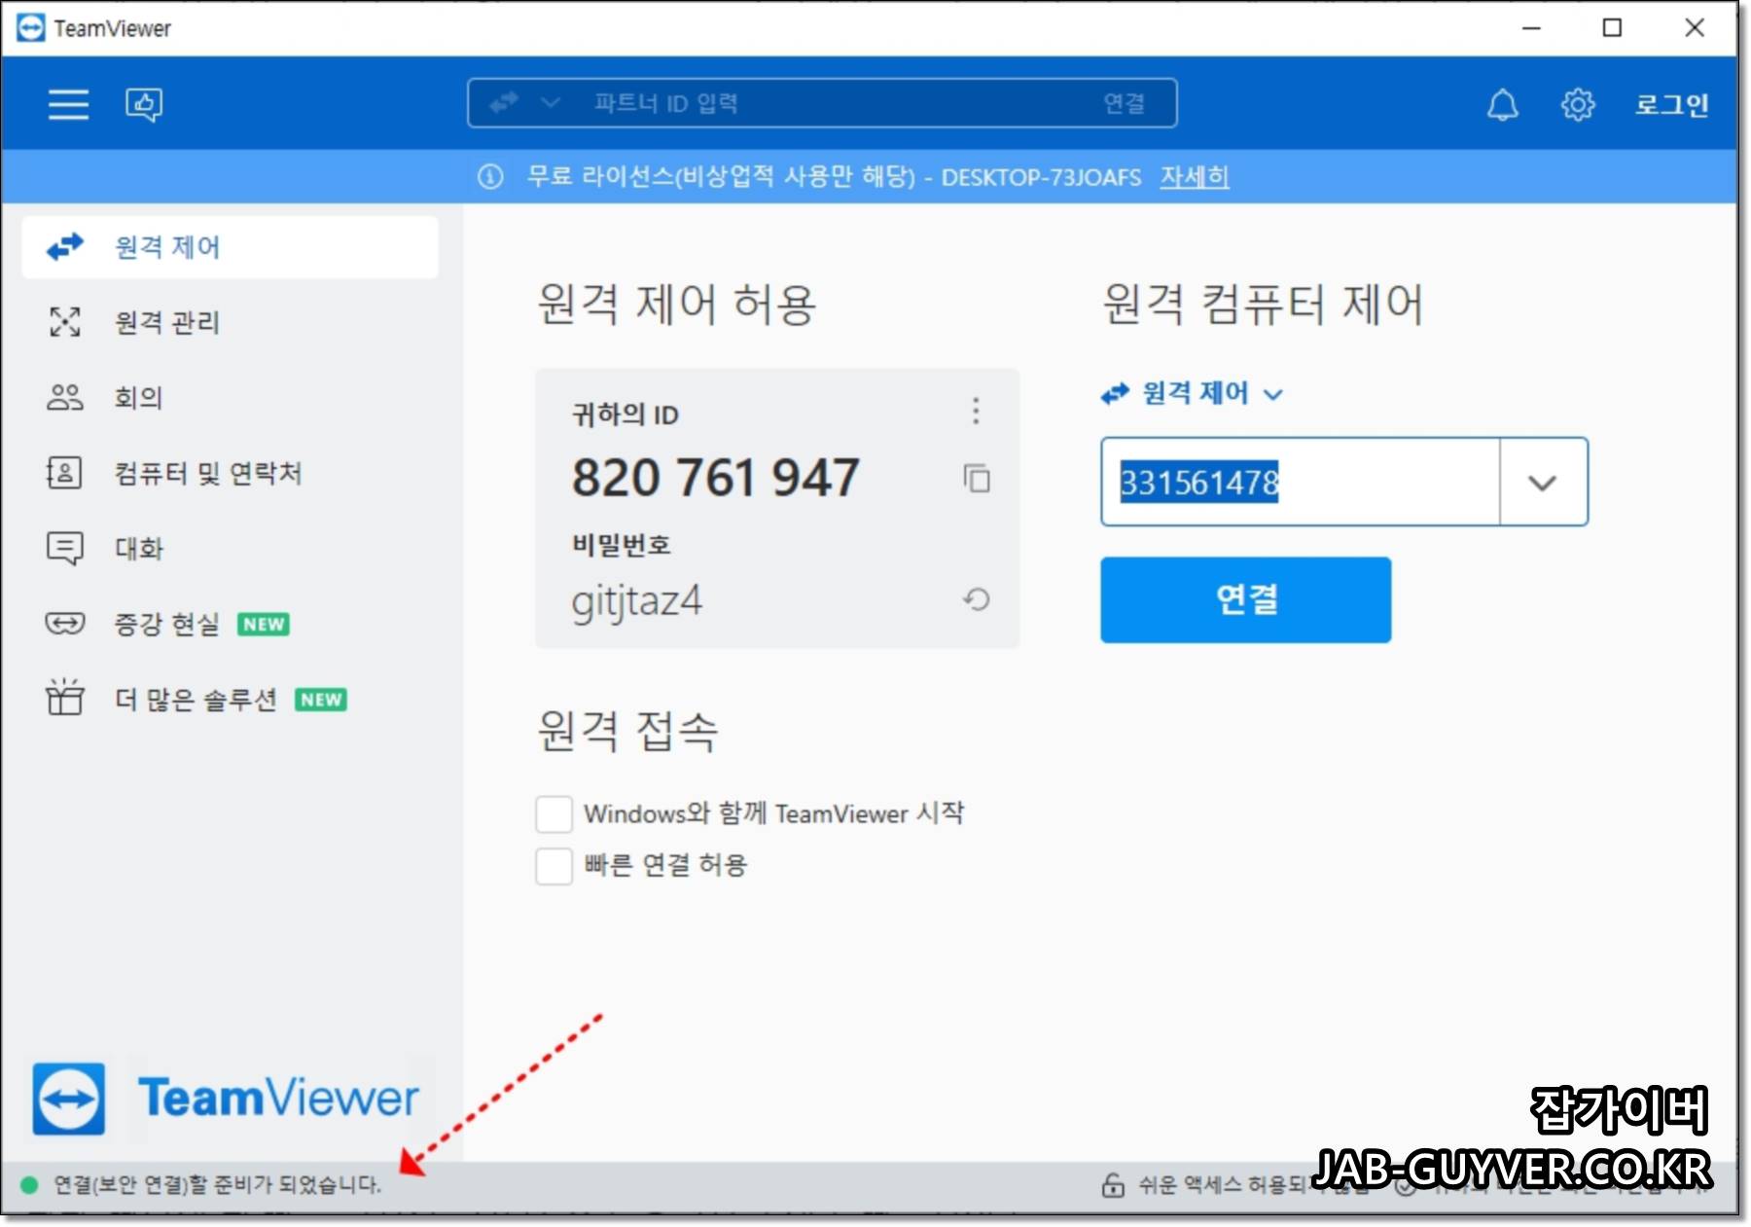Screen dimensions: 1751x1227
Task: Click the small 연결 button in the top bar
Action: [1124, 103]
